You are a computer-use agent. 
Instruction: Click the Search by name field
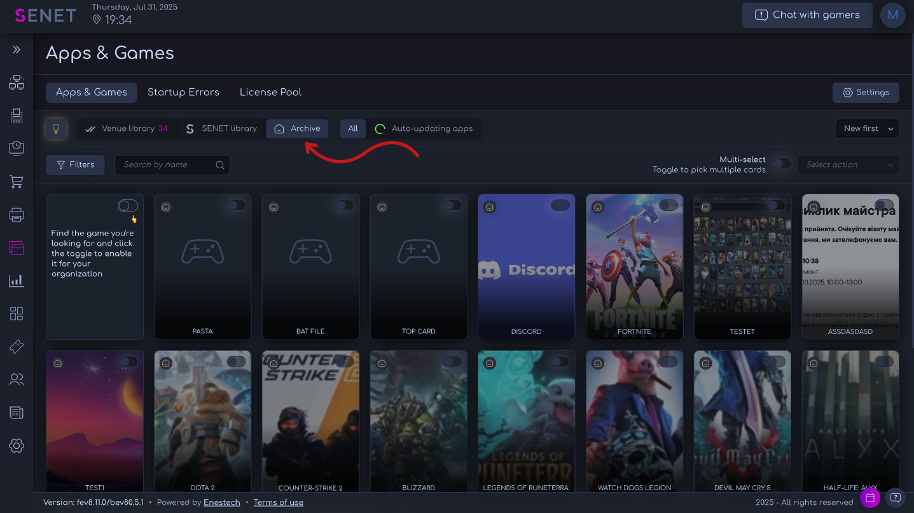(x=167, y=164)
